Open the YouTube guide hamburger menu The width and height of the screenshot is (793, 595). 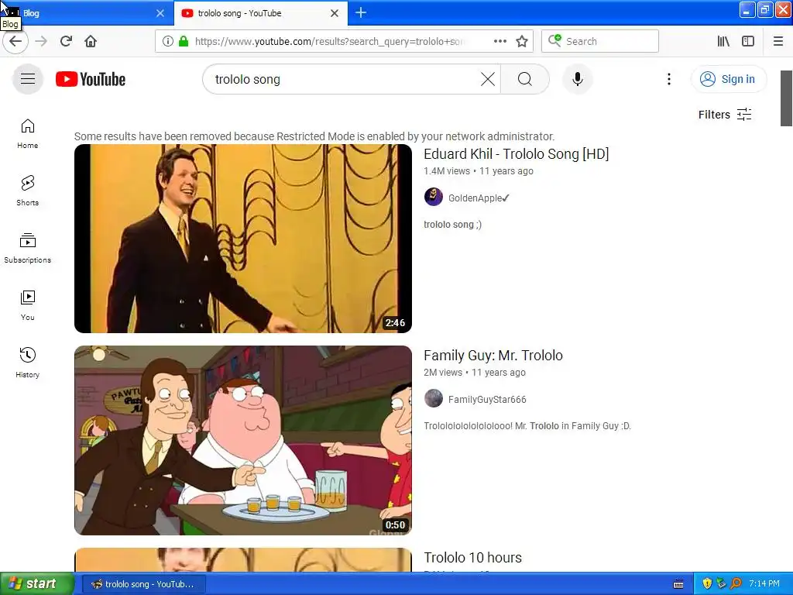pos(28,79)
